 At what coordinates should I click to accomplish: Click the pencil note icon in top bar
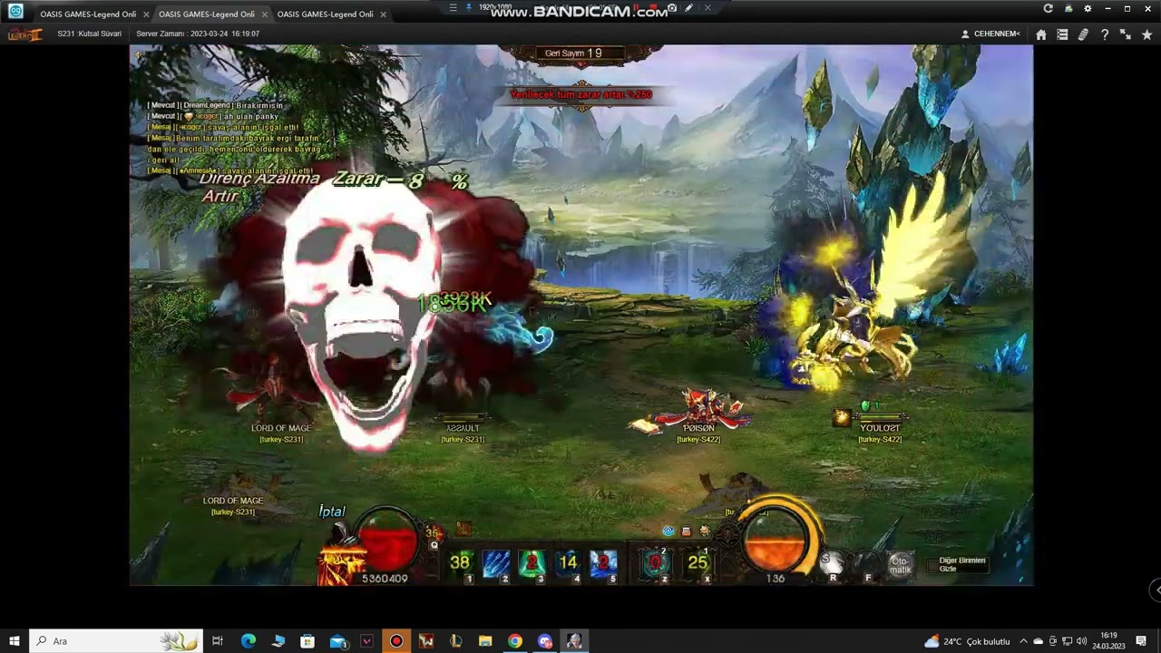click(x=1083, y=34)
